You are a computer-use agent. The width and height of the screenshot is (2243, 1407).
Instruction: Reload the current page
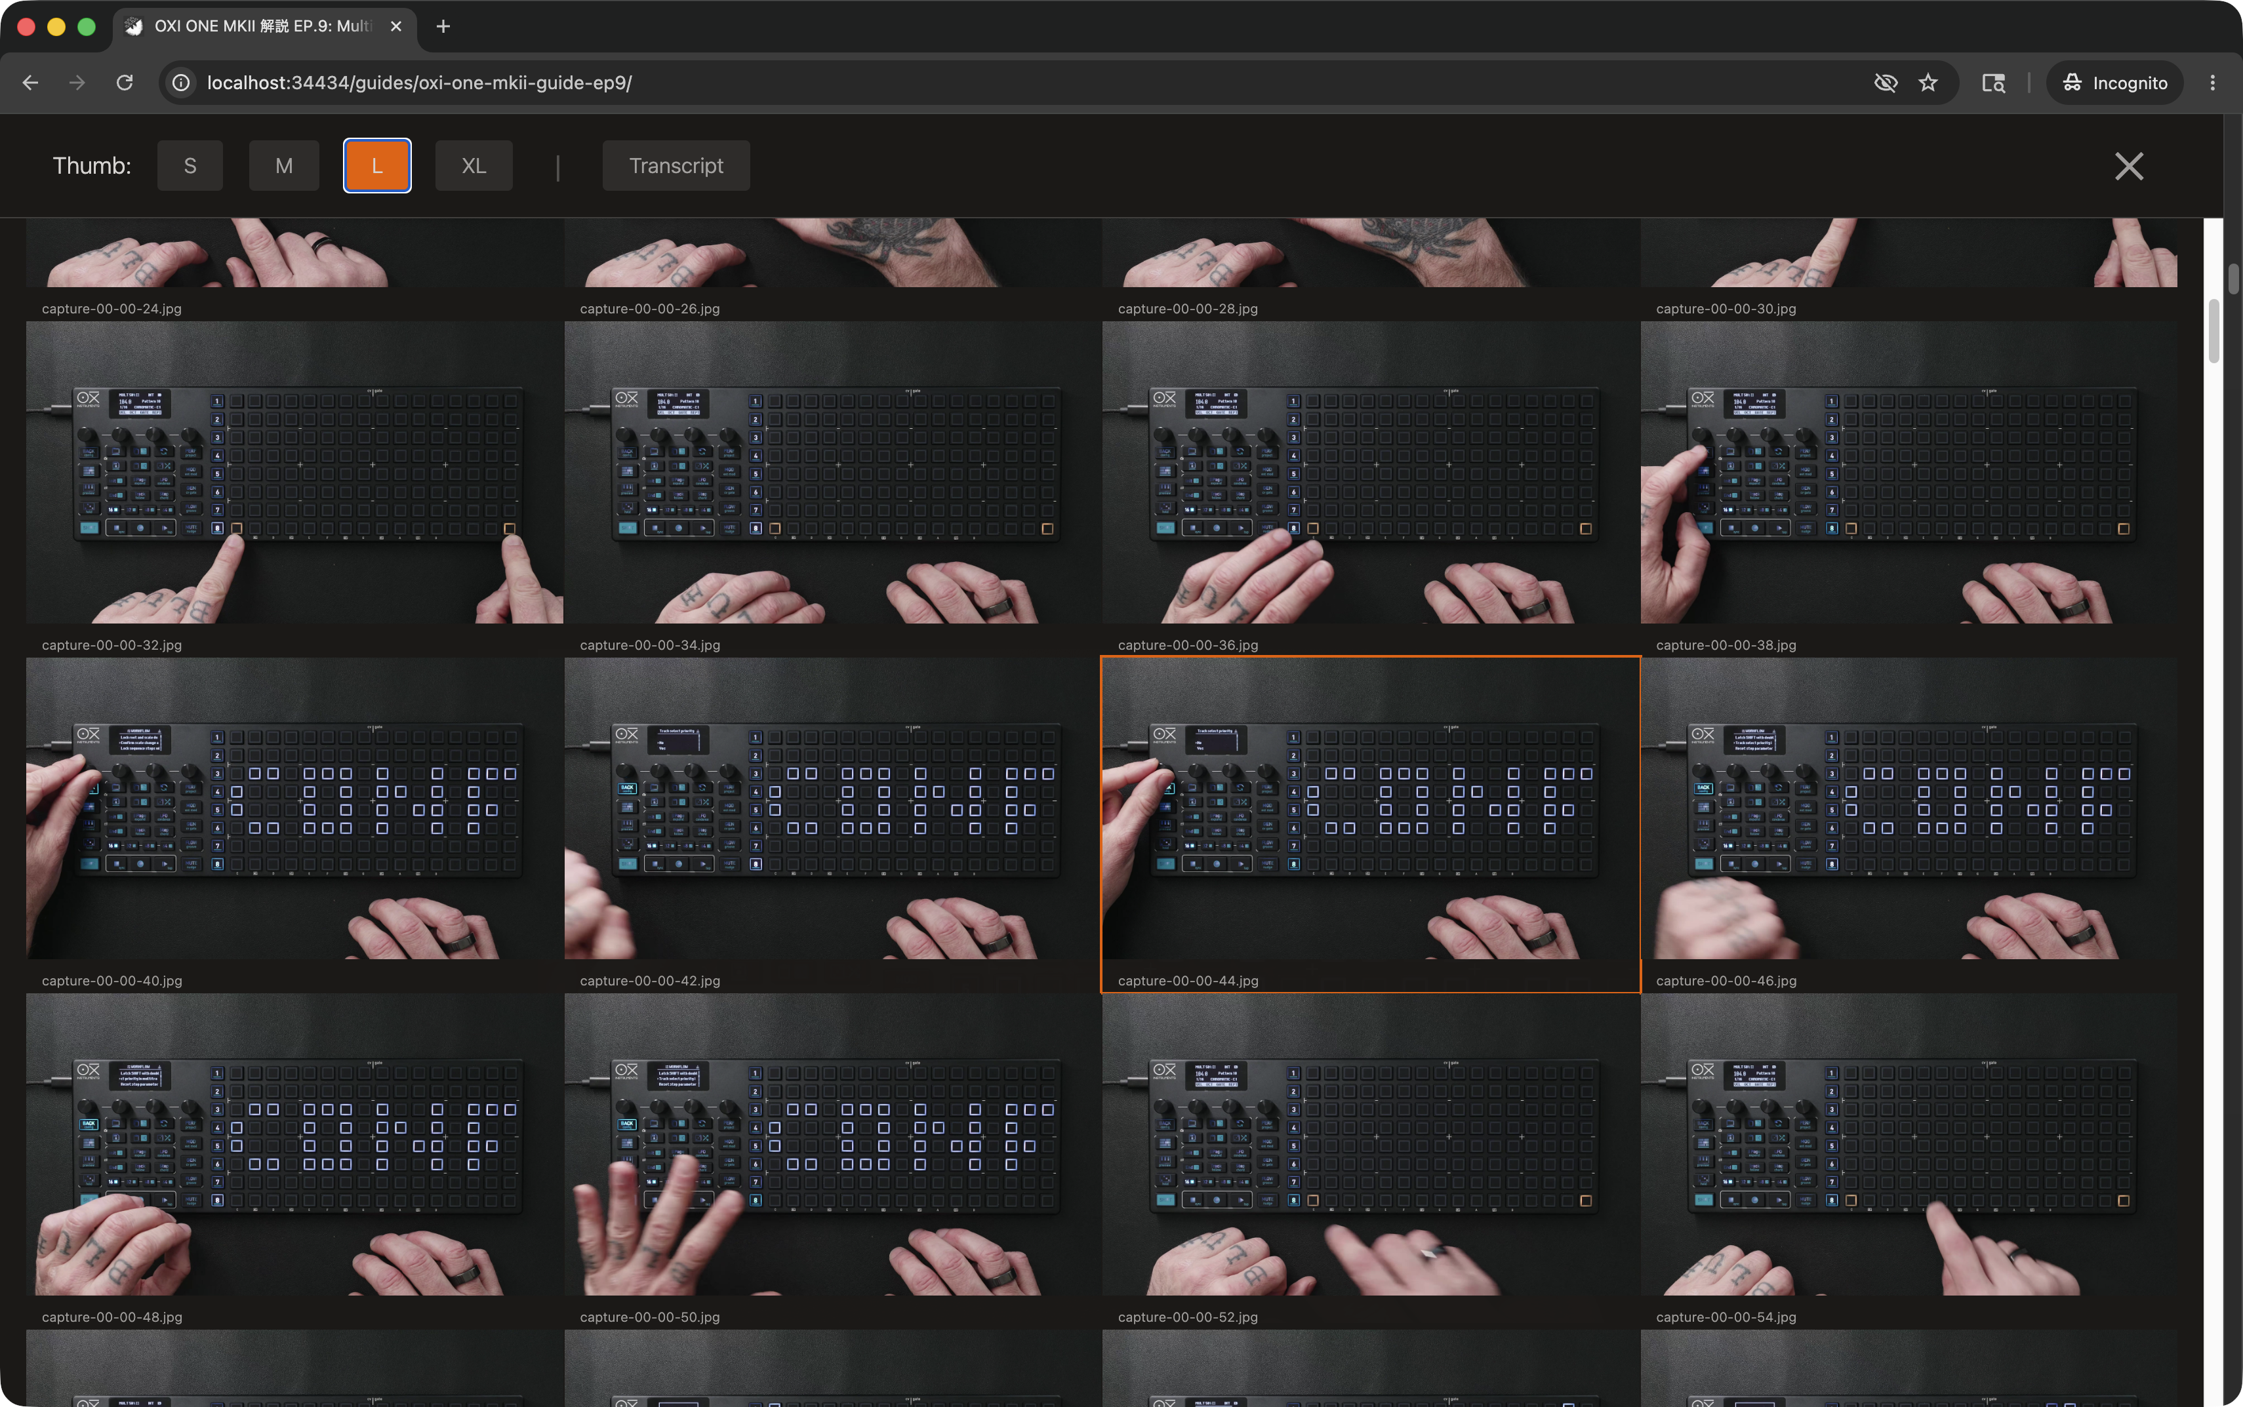[125, 83]
